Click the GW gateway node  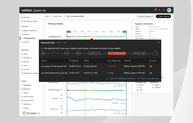click(79, 54)
